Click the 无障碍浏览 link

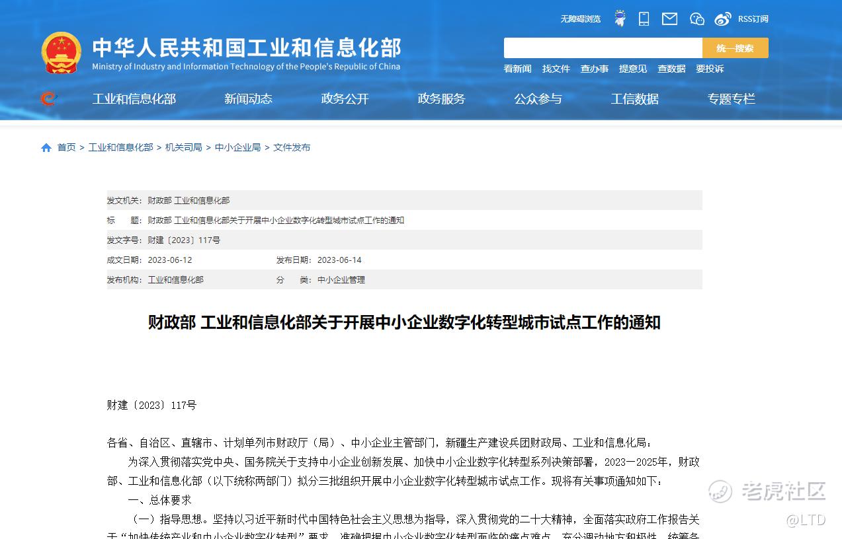[580, 19]
